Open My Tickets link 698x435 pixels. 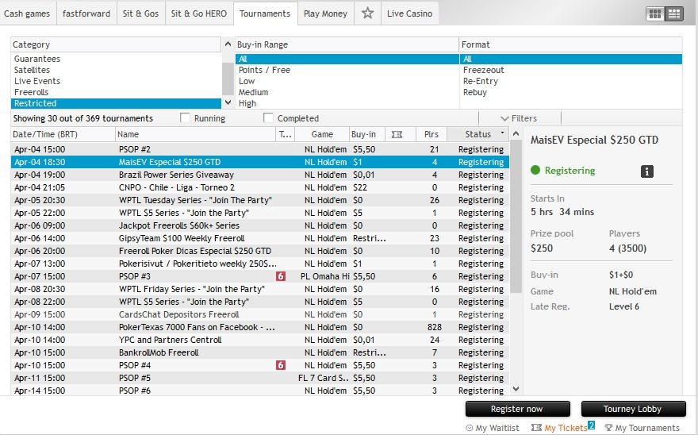click(x=559, y=428)
